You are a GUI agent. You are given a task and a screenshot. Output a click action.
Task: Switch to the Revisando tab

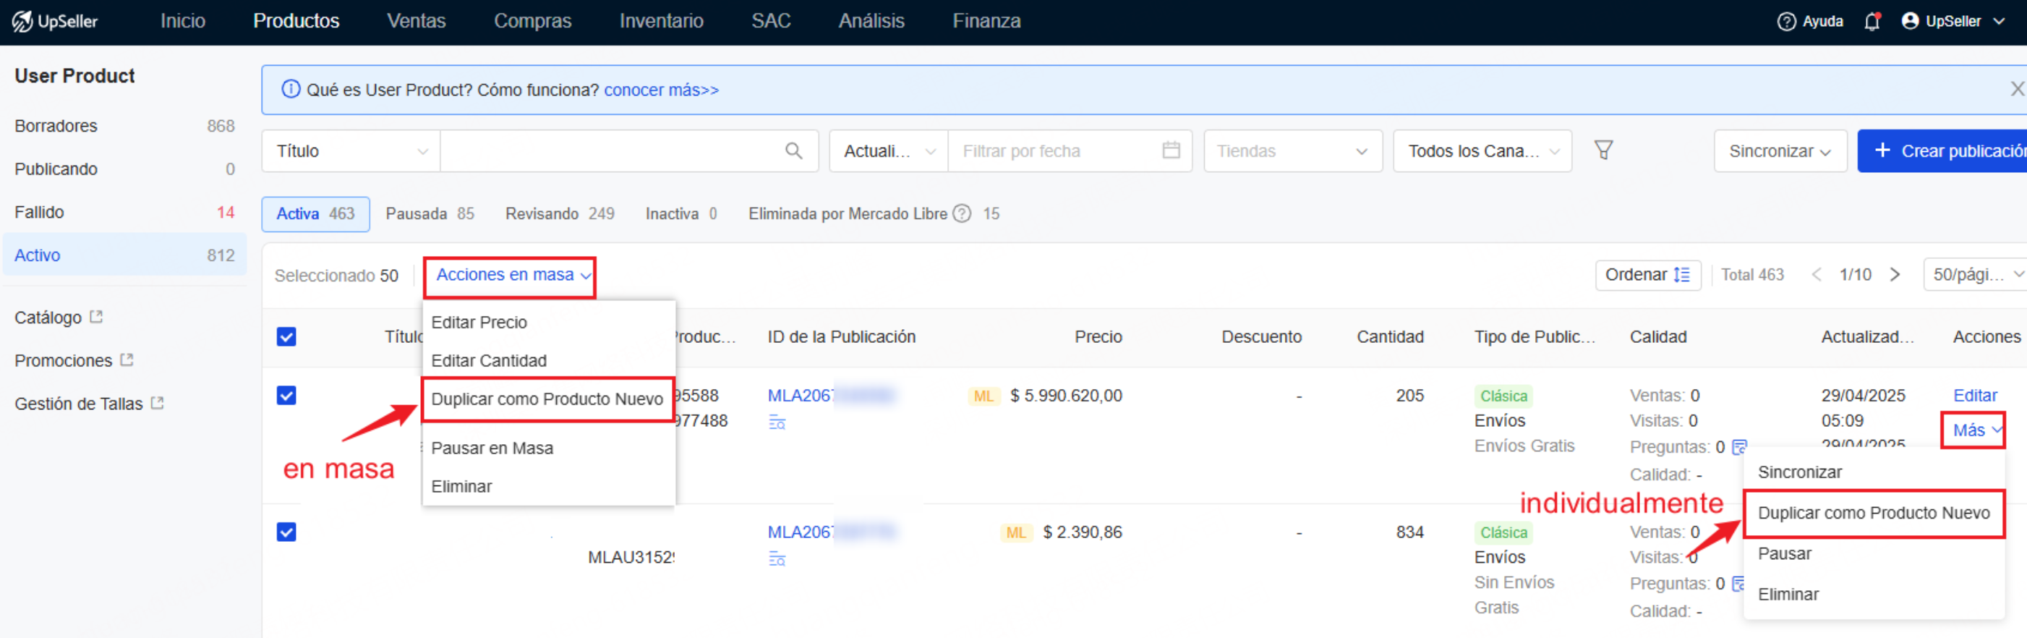560,214
